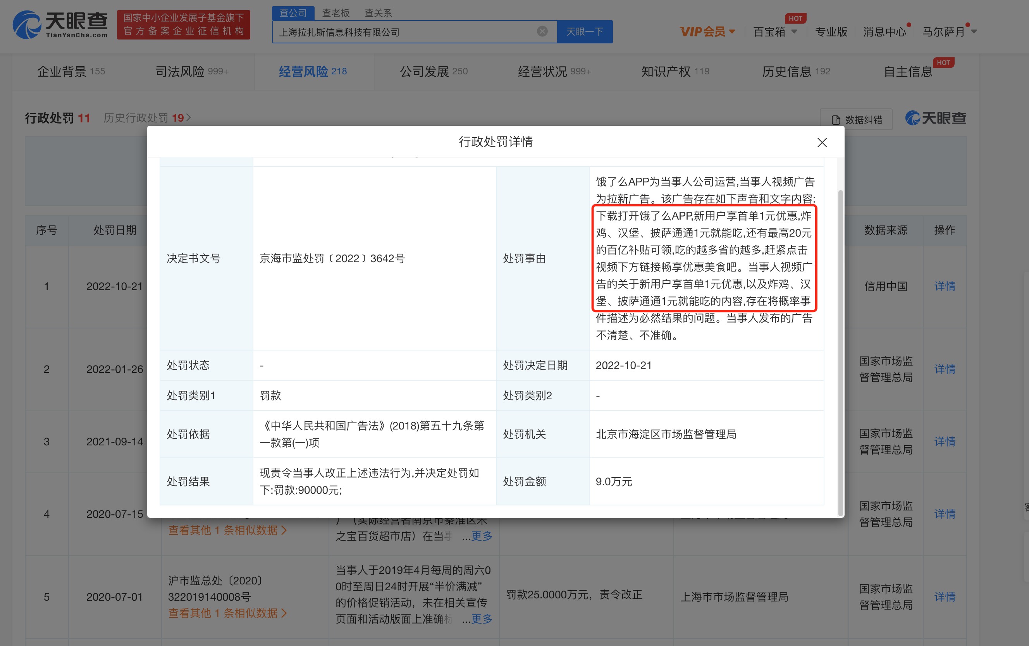
Task: Open 详情 for the 2021-09-14 penalty row
Action: [945, 442]
